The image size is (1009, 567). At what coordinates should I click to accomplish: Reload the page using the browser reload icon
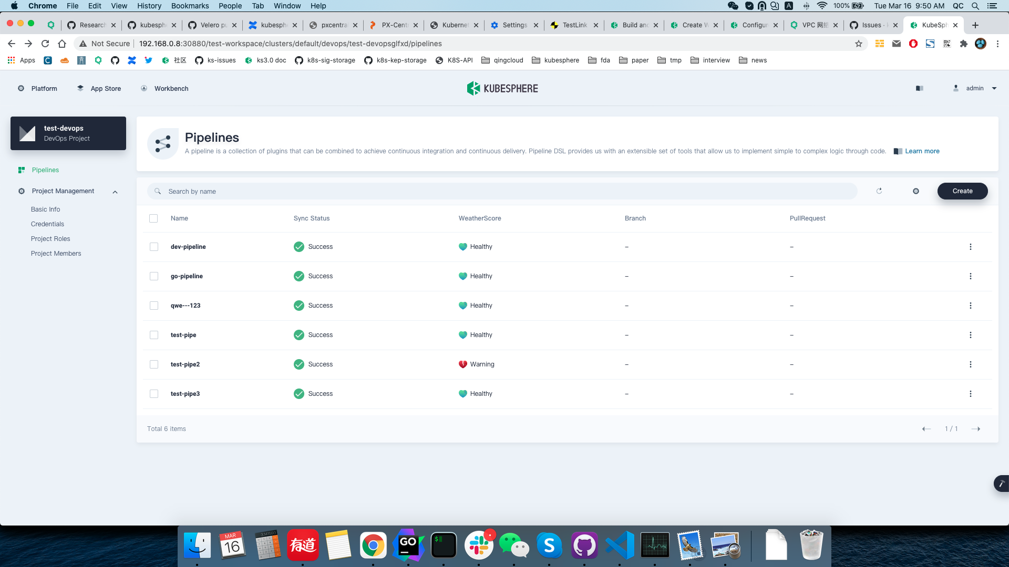click(45, 44)
